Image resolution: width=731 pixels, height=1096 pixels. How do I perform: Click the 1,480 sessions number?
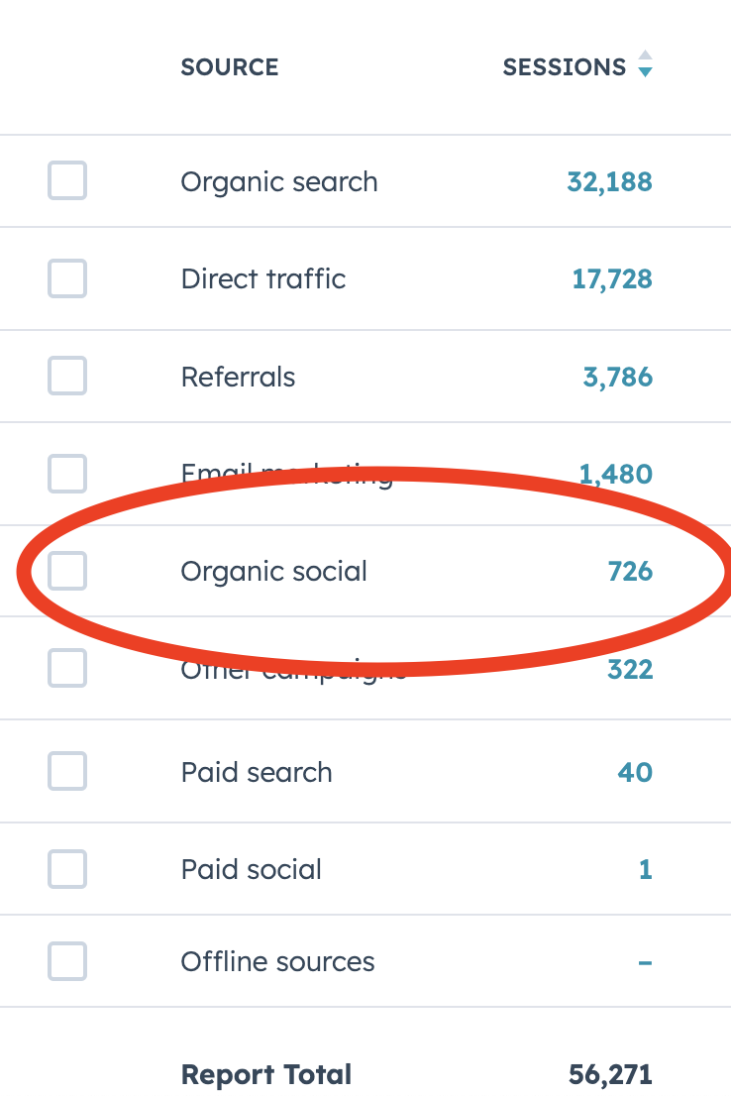(x=616, y=474)
